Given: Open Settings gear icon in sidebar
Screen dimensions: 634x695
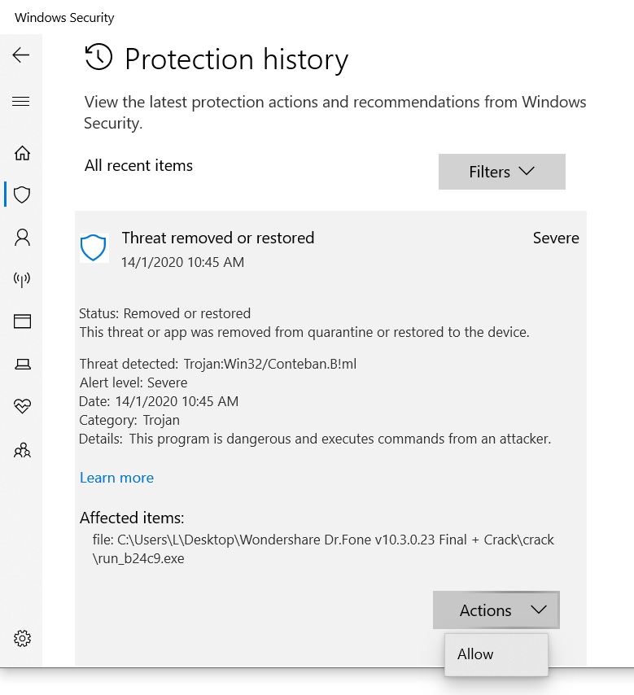Looking at the screenshot, I should coord(22,638).
